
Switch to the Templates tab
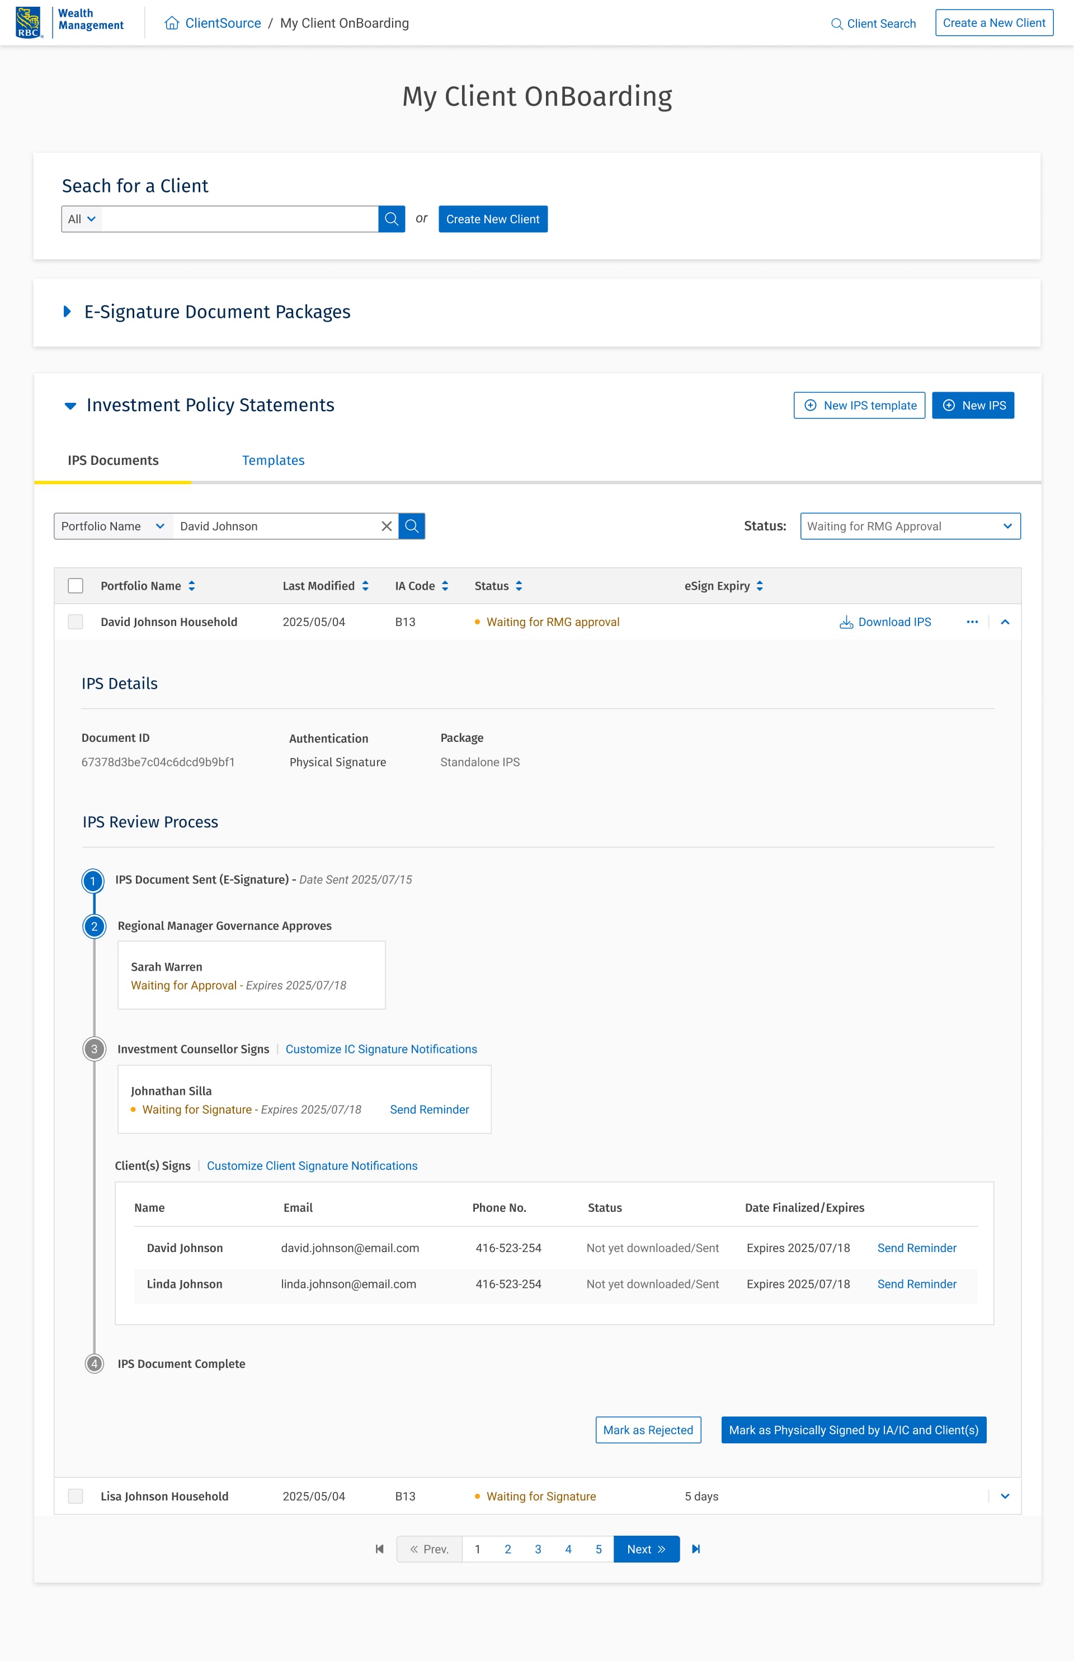point(272,460)
